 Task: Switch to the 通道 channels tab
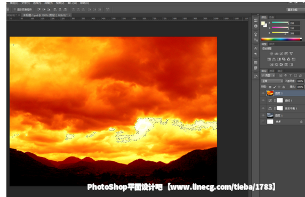[x=272, y=71]
